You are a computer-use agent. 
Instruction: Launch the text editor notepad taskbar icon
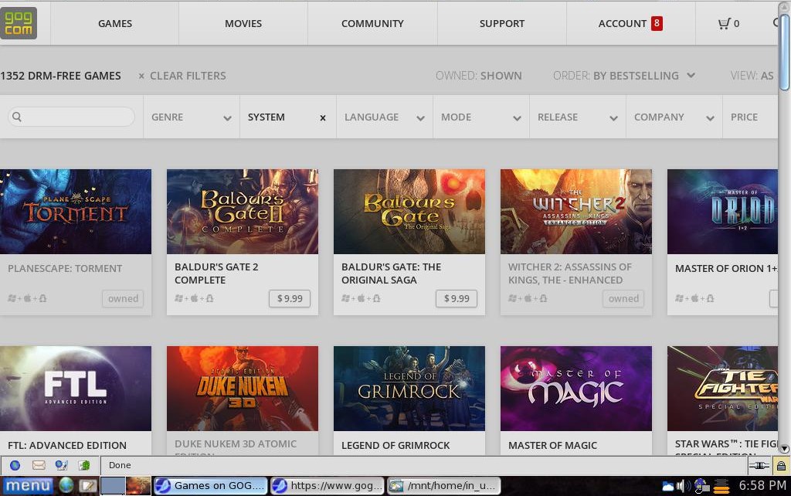click(x=87, y=485)
